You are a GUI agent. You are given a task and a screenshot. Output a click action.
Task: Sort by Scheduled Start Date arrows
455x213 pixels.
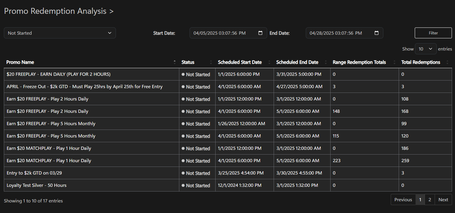coord(269,62)
